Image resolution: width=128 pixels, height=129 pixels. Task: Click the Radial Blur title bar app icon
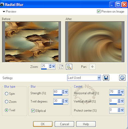(2, 5)
